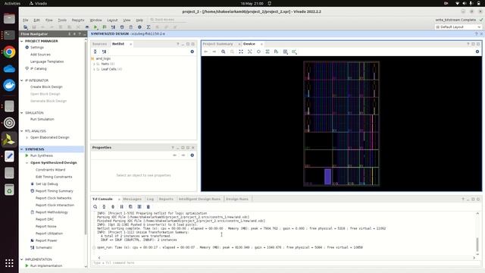Open Netlist panel settings gear
The width and height of the screenshot is (485, 273).
point(192,52)
